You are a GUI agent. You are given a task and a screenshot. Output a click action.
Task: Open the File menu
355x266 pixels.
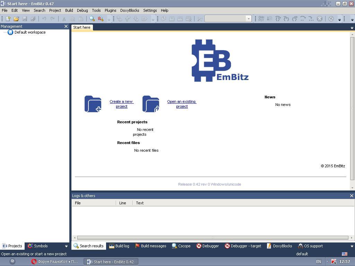[5, 10]
